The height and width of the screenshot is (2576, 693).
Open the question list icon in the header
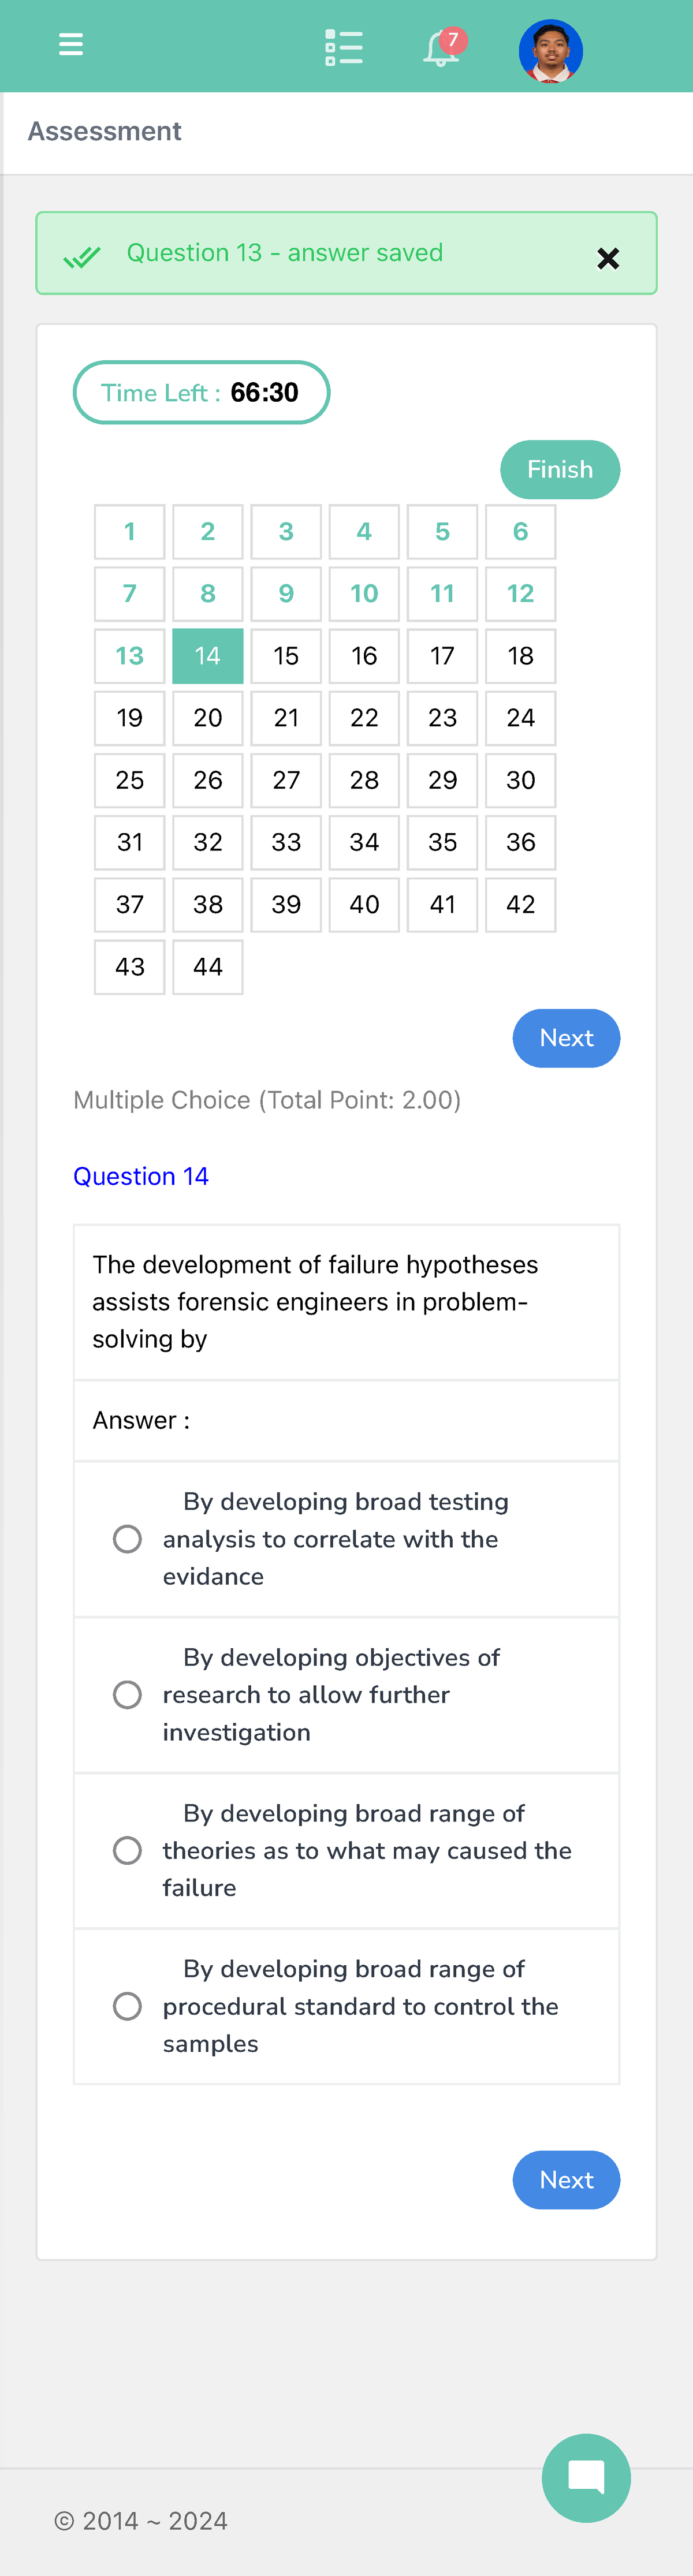(343, 46)
